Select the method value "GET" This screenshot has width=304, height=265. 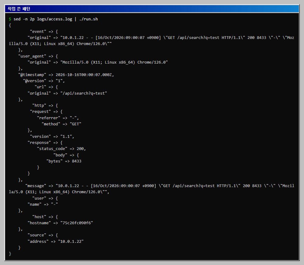pos(75,124)
